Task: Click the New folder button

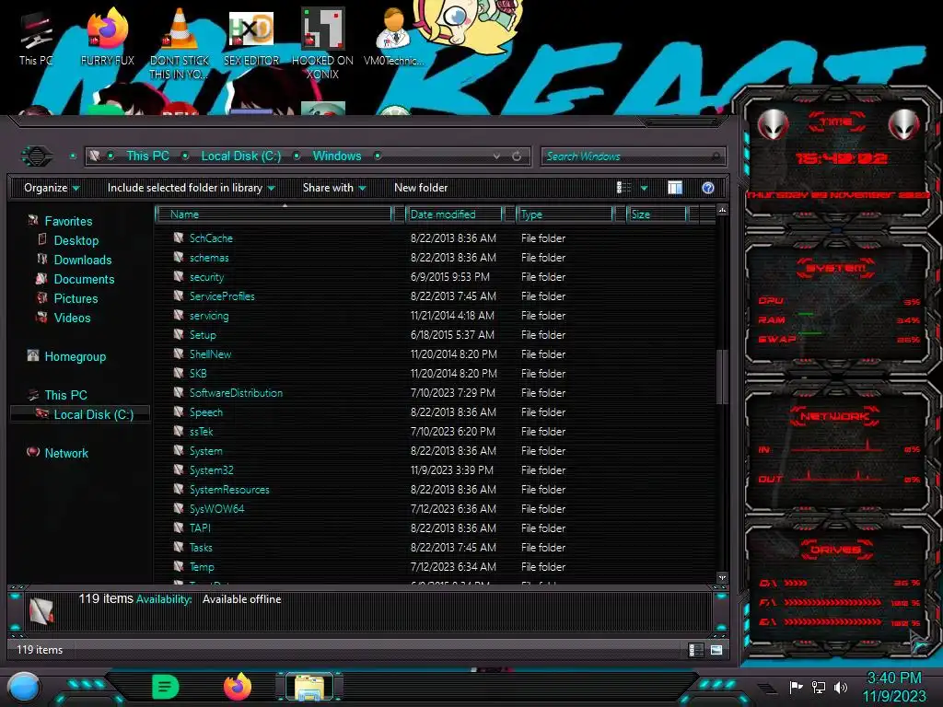Action: (x=421, y=188)
